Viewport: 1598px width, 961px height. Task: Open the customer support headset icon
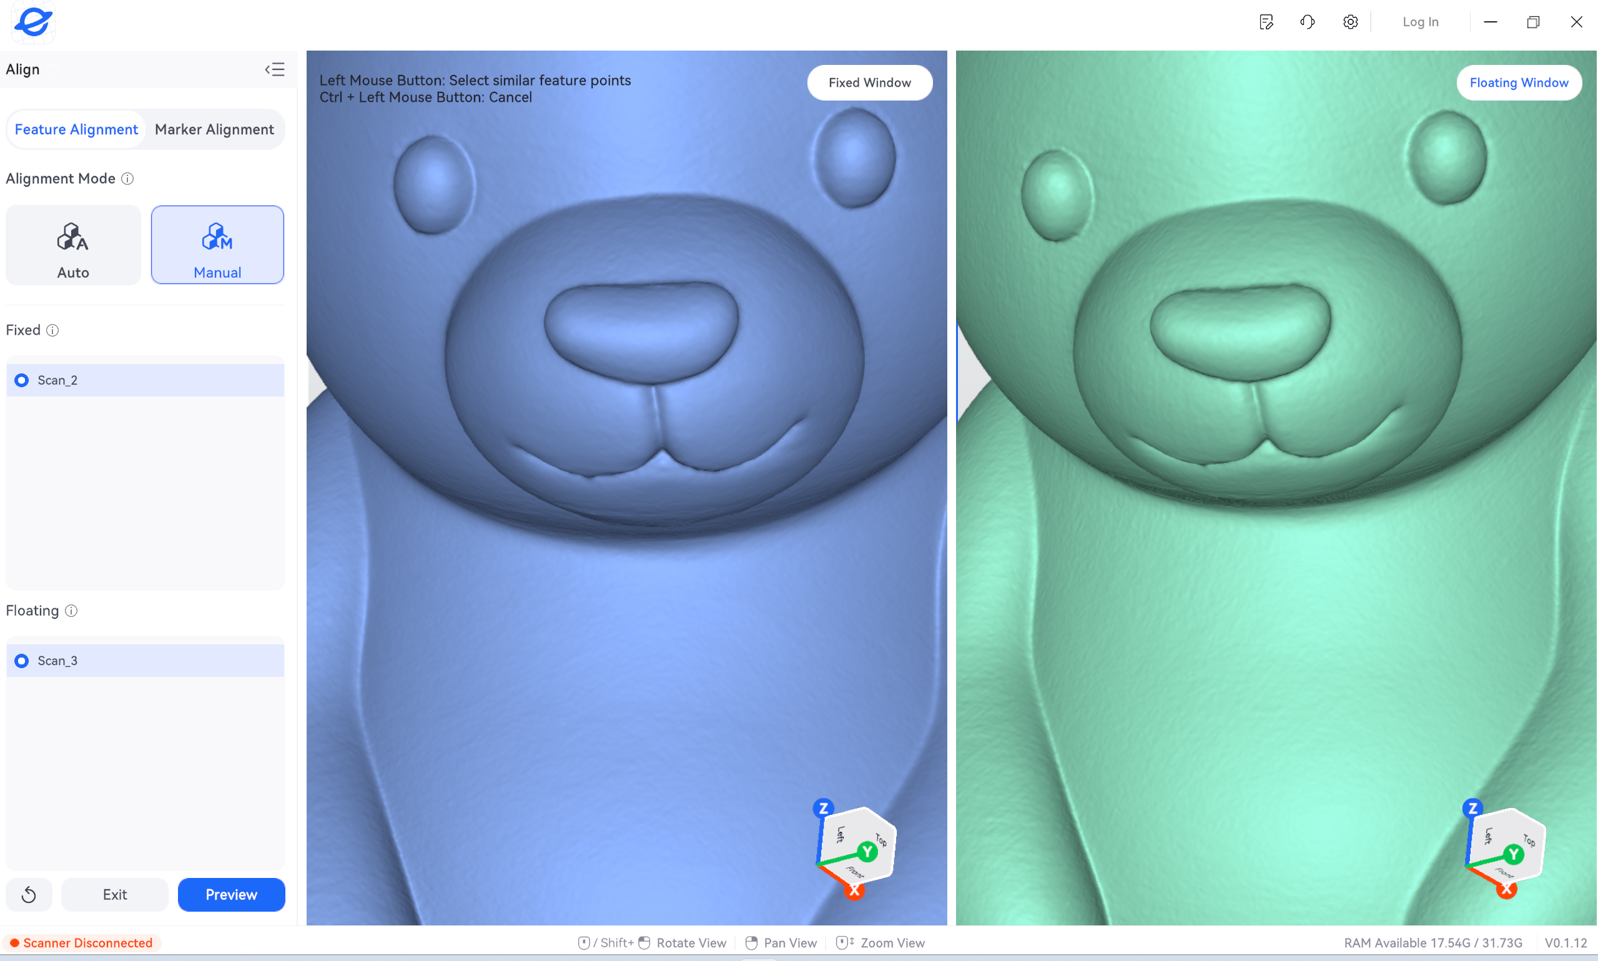click(x=1308, y=22)
